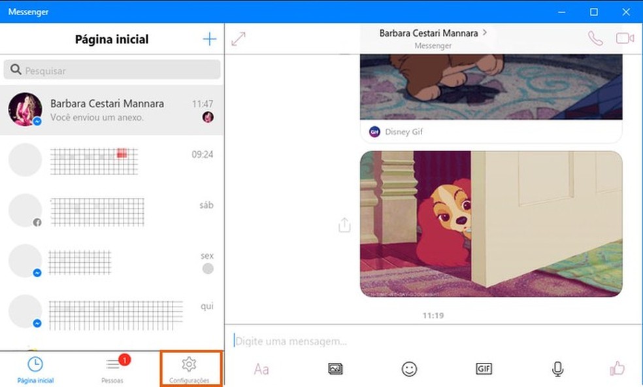Start a voice call with Barbara
The height and width of the screenshot is (387, 643).
pos(595,37)
